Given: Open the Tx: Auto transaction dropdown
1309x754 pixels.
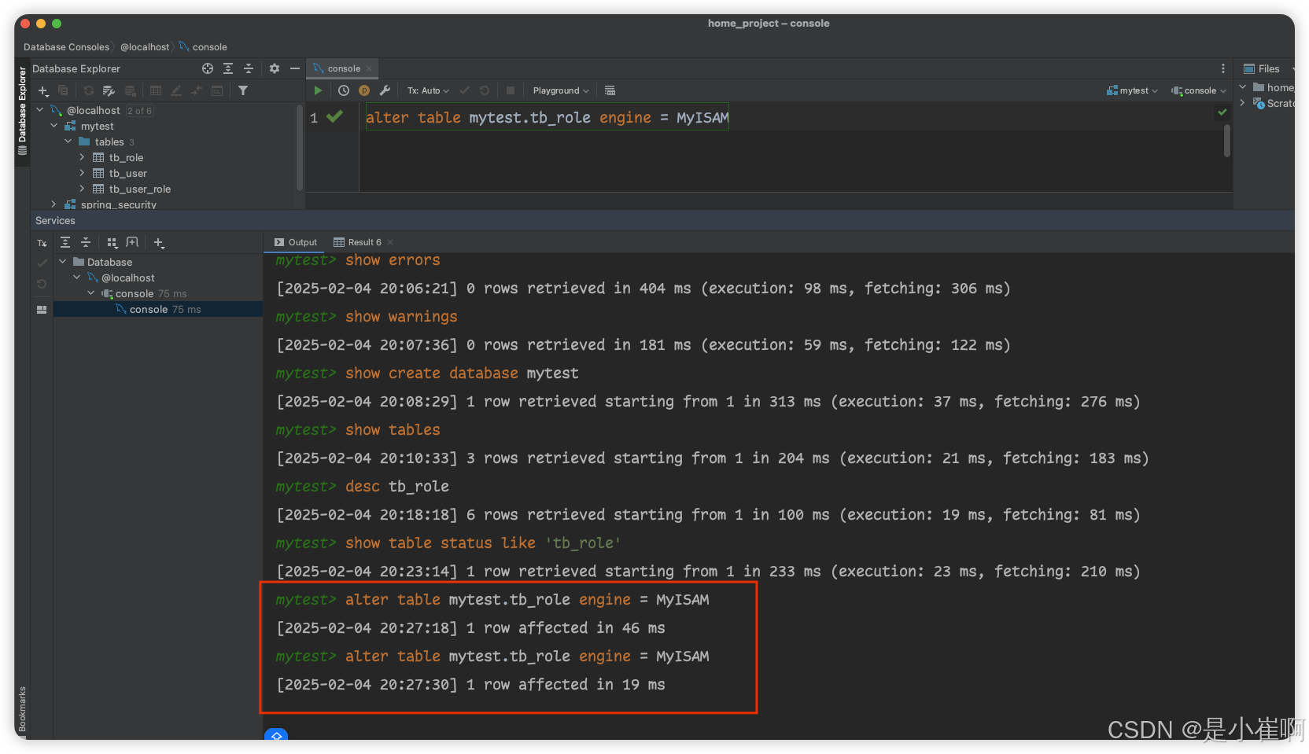Looking at the screenshot, I should [x=428, y=90].
